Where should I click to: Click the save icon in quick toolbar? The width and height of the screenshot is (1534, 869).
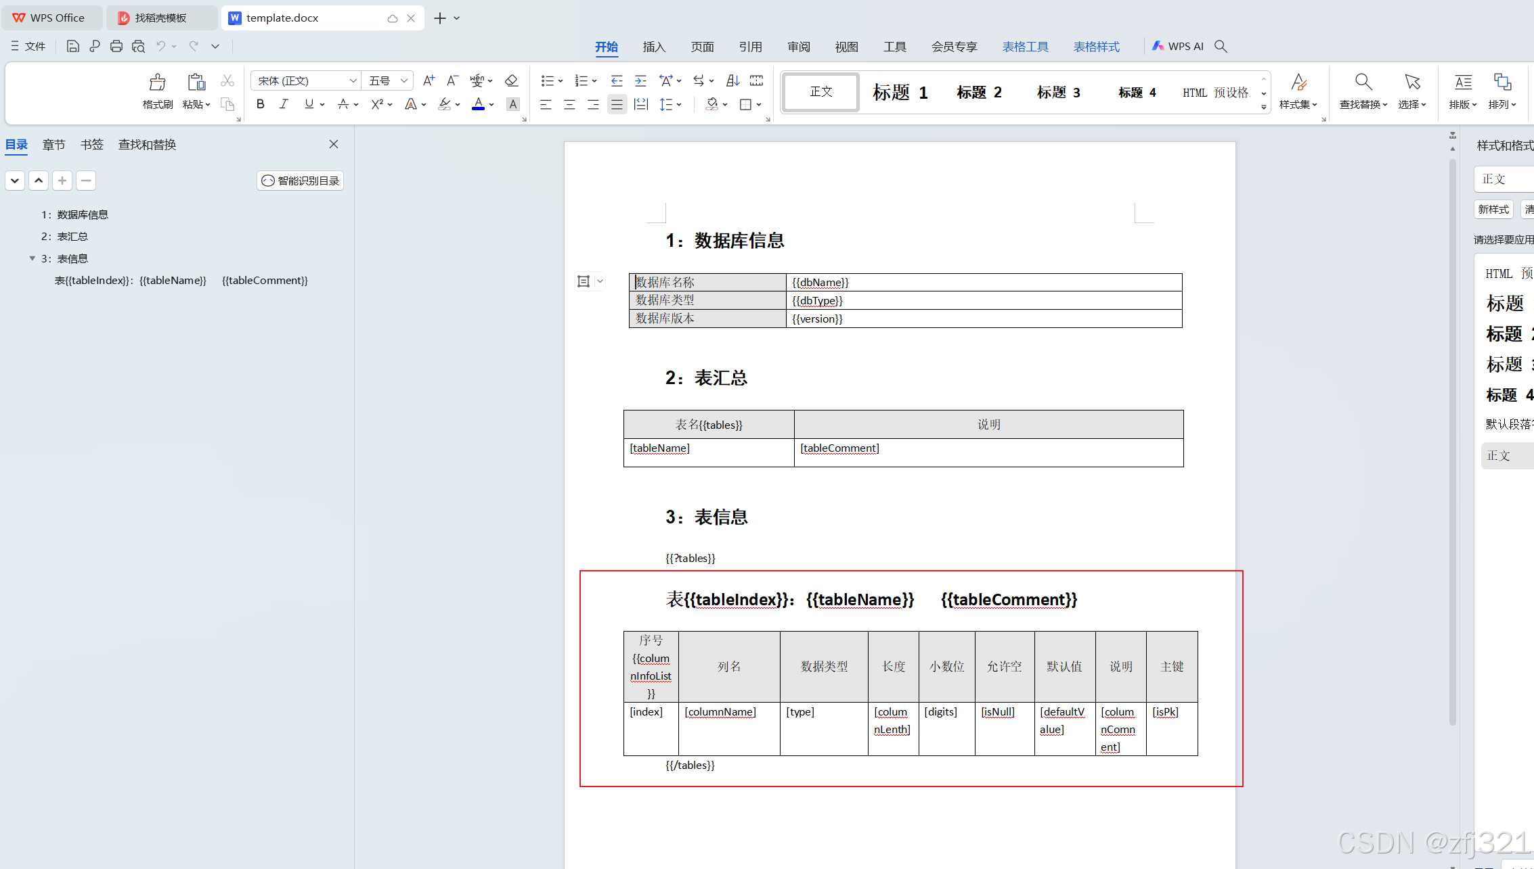coord(72,46)
